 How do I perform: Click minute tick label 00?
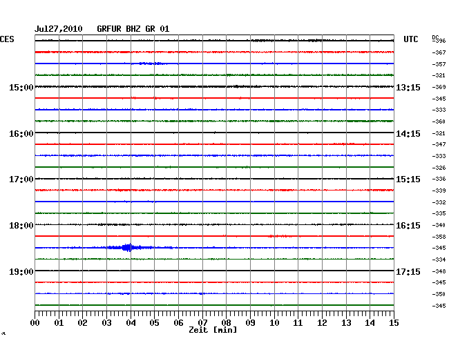pyautogui.click(x=35, y=322)
